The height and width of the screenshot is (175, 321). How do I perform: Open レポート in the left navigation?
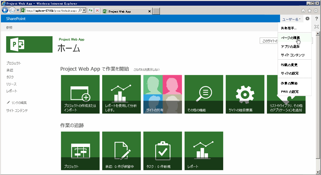click(x=12, y=91)
